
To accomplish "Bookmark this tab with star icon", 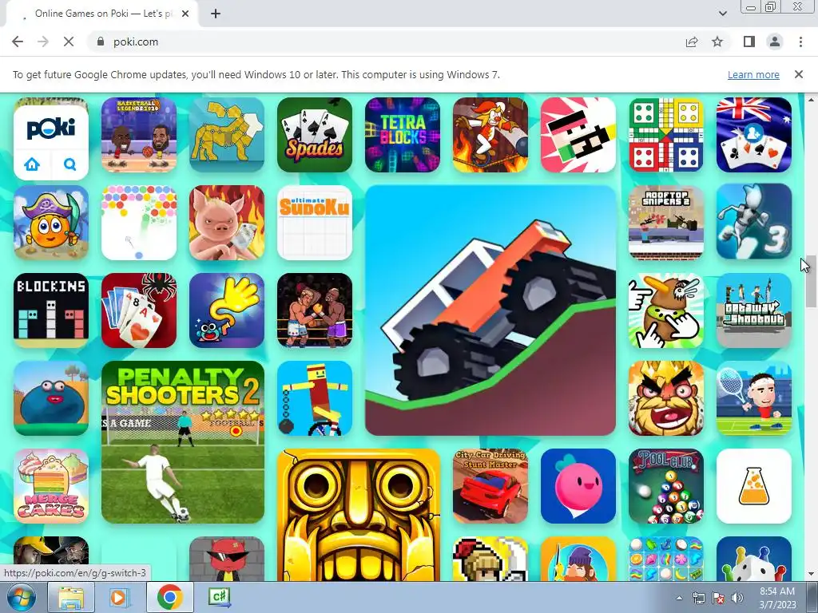I will pos(717,42).
